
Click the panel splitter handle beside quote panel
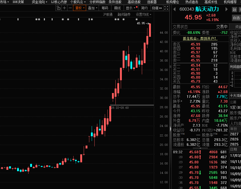[x=171, y=129]
